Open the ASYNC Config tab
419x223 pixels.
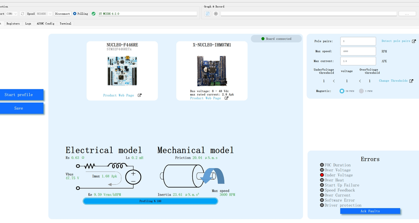coord(45,23)
